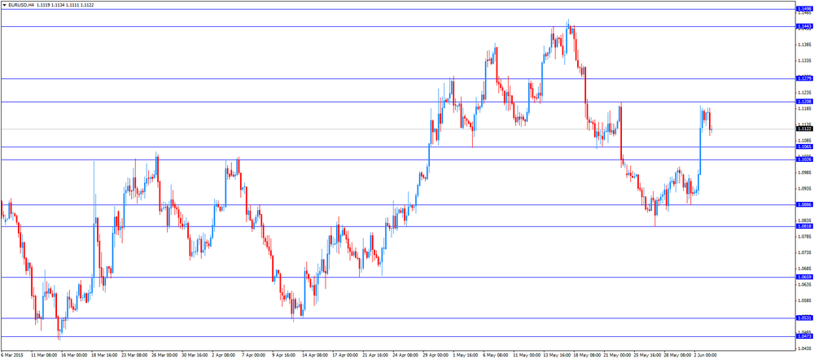Click the 1.1335 price scale value
The image size is (814, 359).
803,60
